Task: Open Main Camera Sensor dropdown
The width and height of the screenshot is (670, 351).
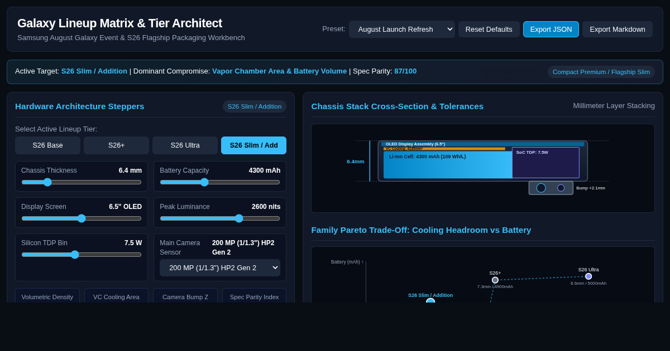Action: pos(220,268)
